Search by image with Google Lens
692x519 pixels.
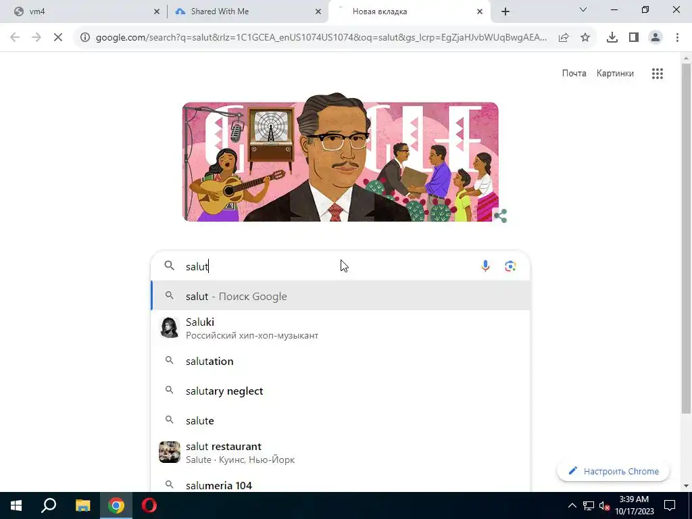coord(510,266)
